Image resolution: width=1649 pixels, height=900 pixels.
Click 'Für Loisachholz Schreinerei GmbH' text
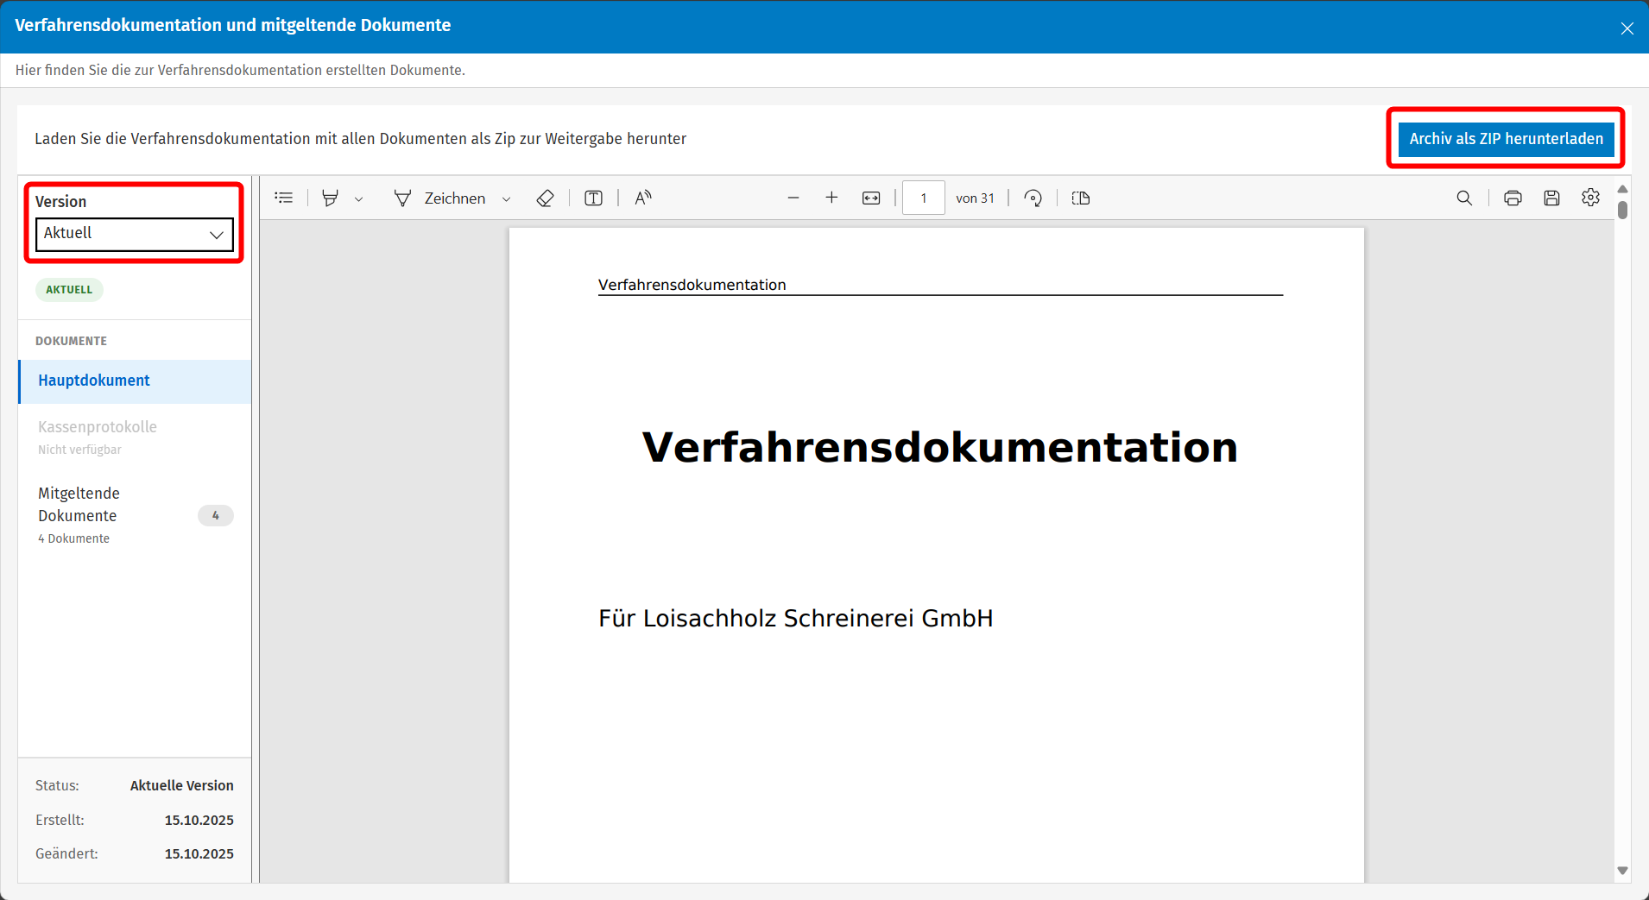coord(796,619)
